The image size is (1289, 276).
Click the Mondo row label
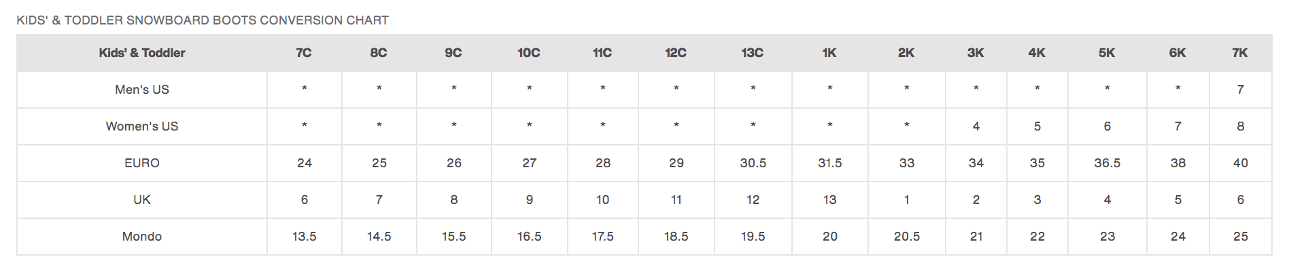[141, 237]
